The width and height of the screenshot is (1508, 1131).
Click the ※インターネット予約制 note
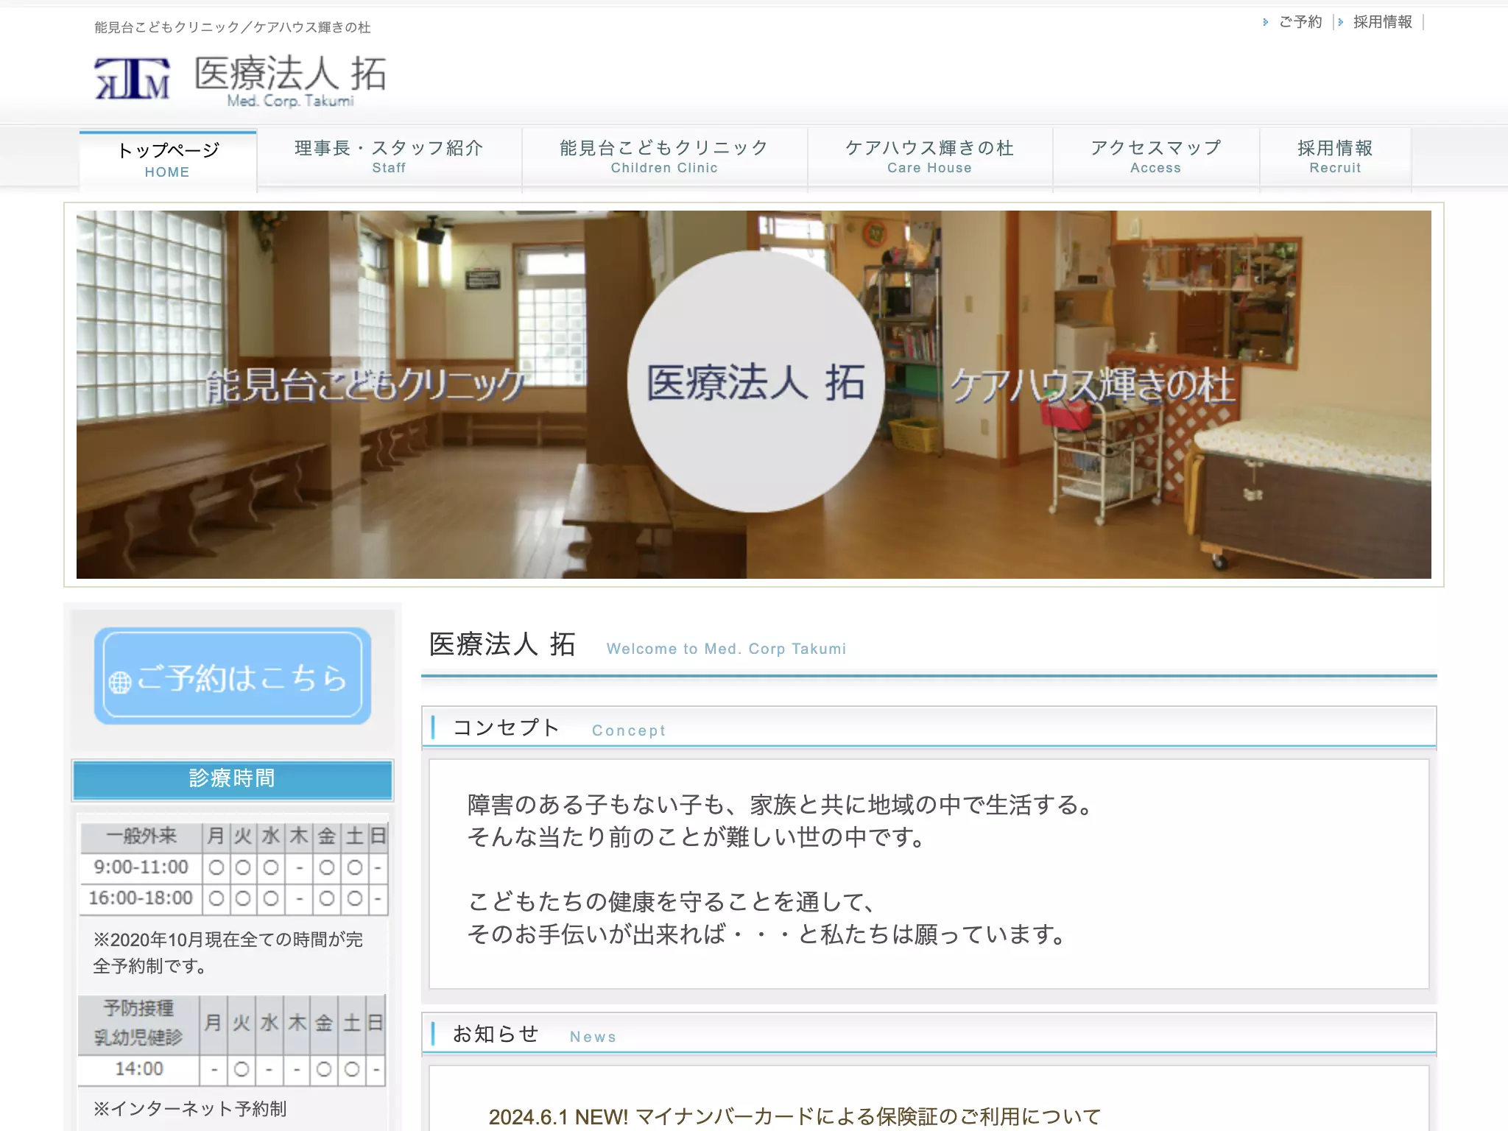pyautogui.click(x=190, y=1109)
